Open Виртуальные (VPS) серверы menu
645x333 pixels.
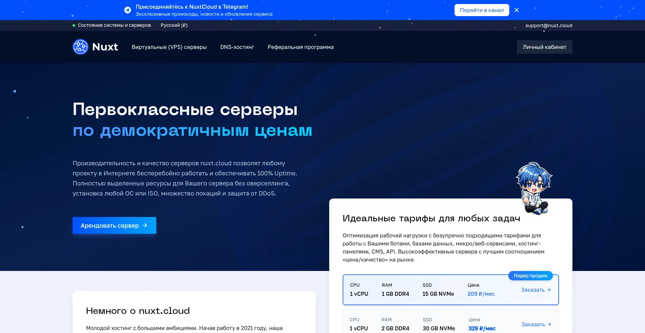click(169, 47)
